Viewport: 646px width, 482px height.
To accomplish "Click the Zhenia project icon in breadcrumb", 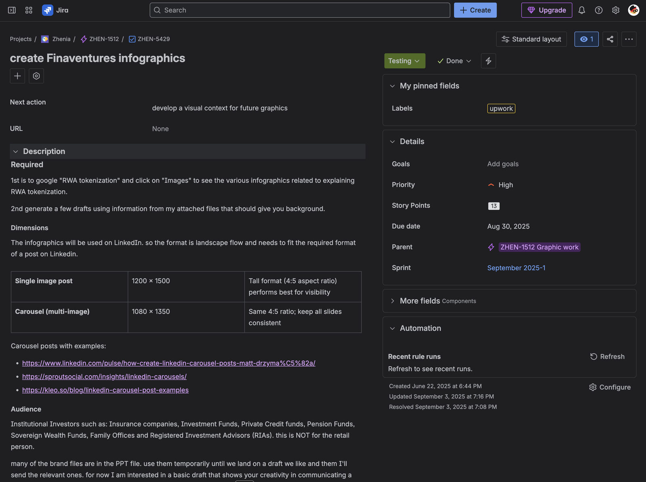I will [45, 39].
